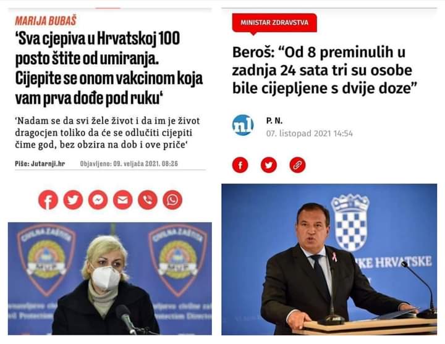The width and height of the screenshot is (445, 344).
Task: Open the nl publisher logo avatar
Action: coord(243,125)
